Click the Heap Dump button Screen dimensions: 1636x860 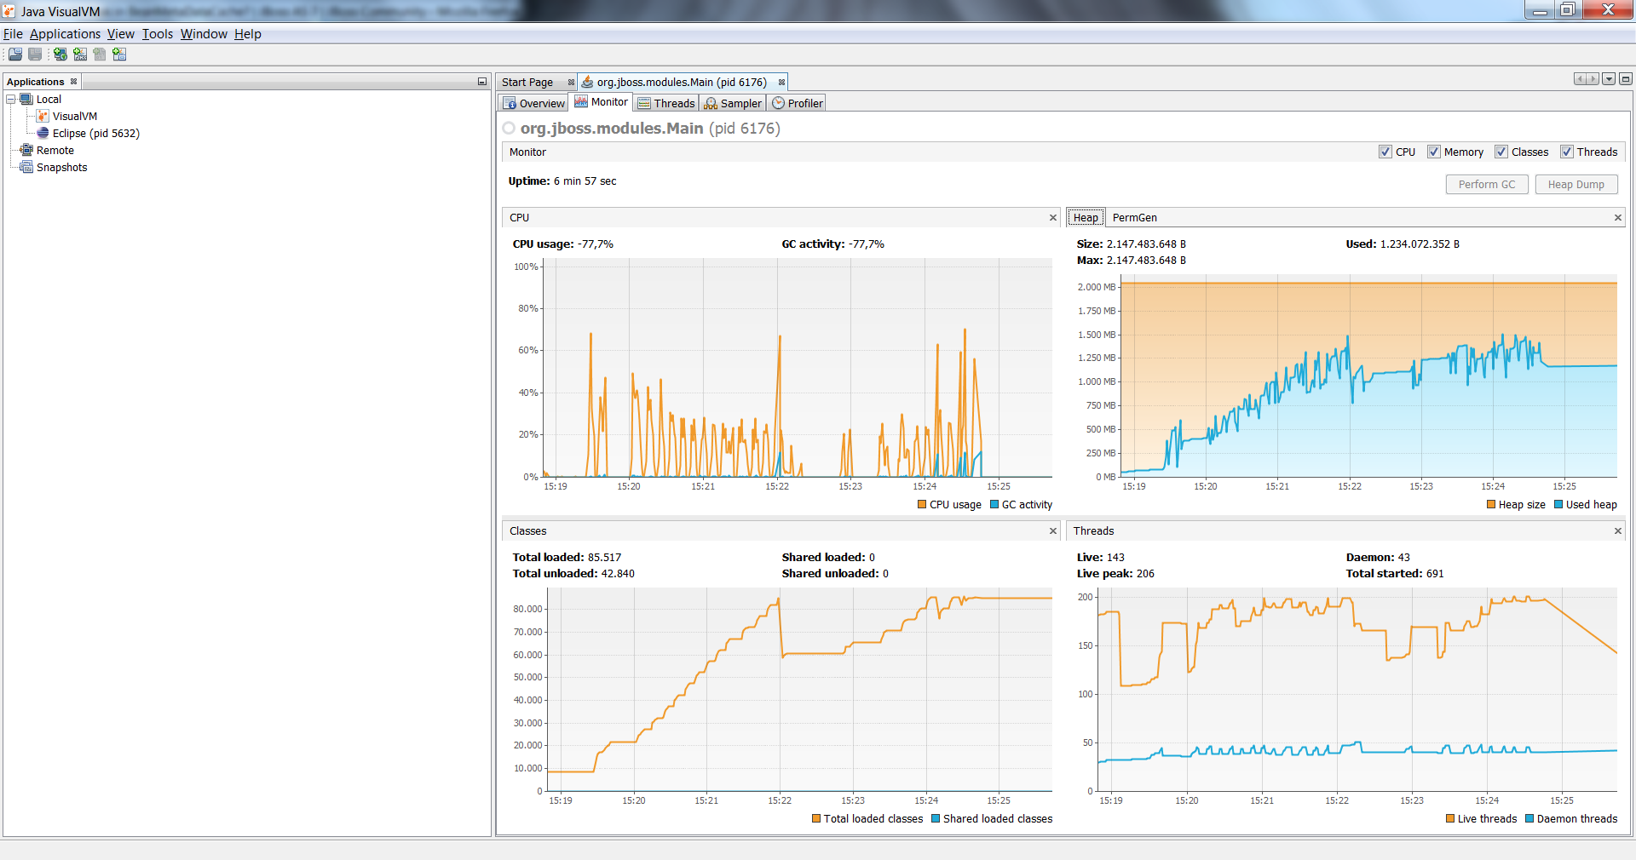pyautogui.click(x=1576, y=185)
